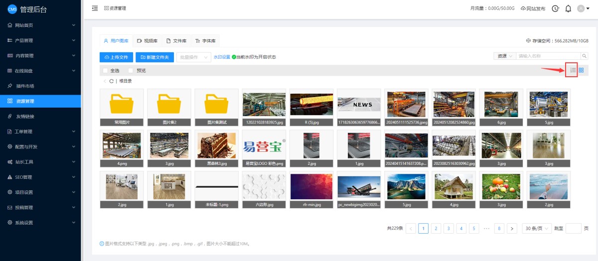Image resolution: width=598 pixels, height=261 pixels.
Task: Change the 30 条/页 page size dropdown
Action: coord(537,229)
